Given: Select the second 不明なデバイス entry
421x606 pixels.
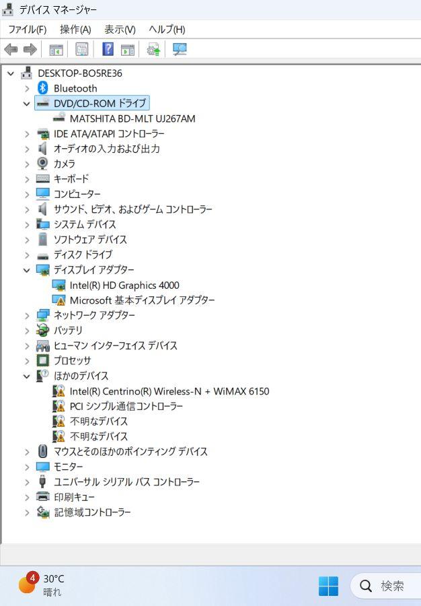Looking at the screenshot, I should (99, 436).
